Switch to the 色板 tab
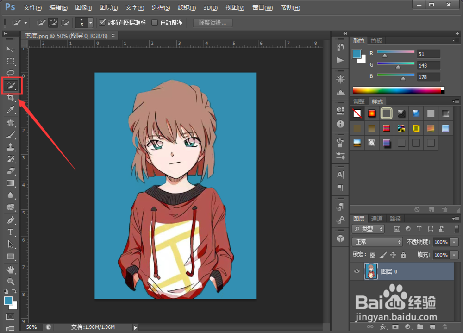Image resolution: width=463 pixels, height=333 pixels. [376, 40]
